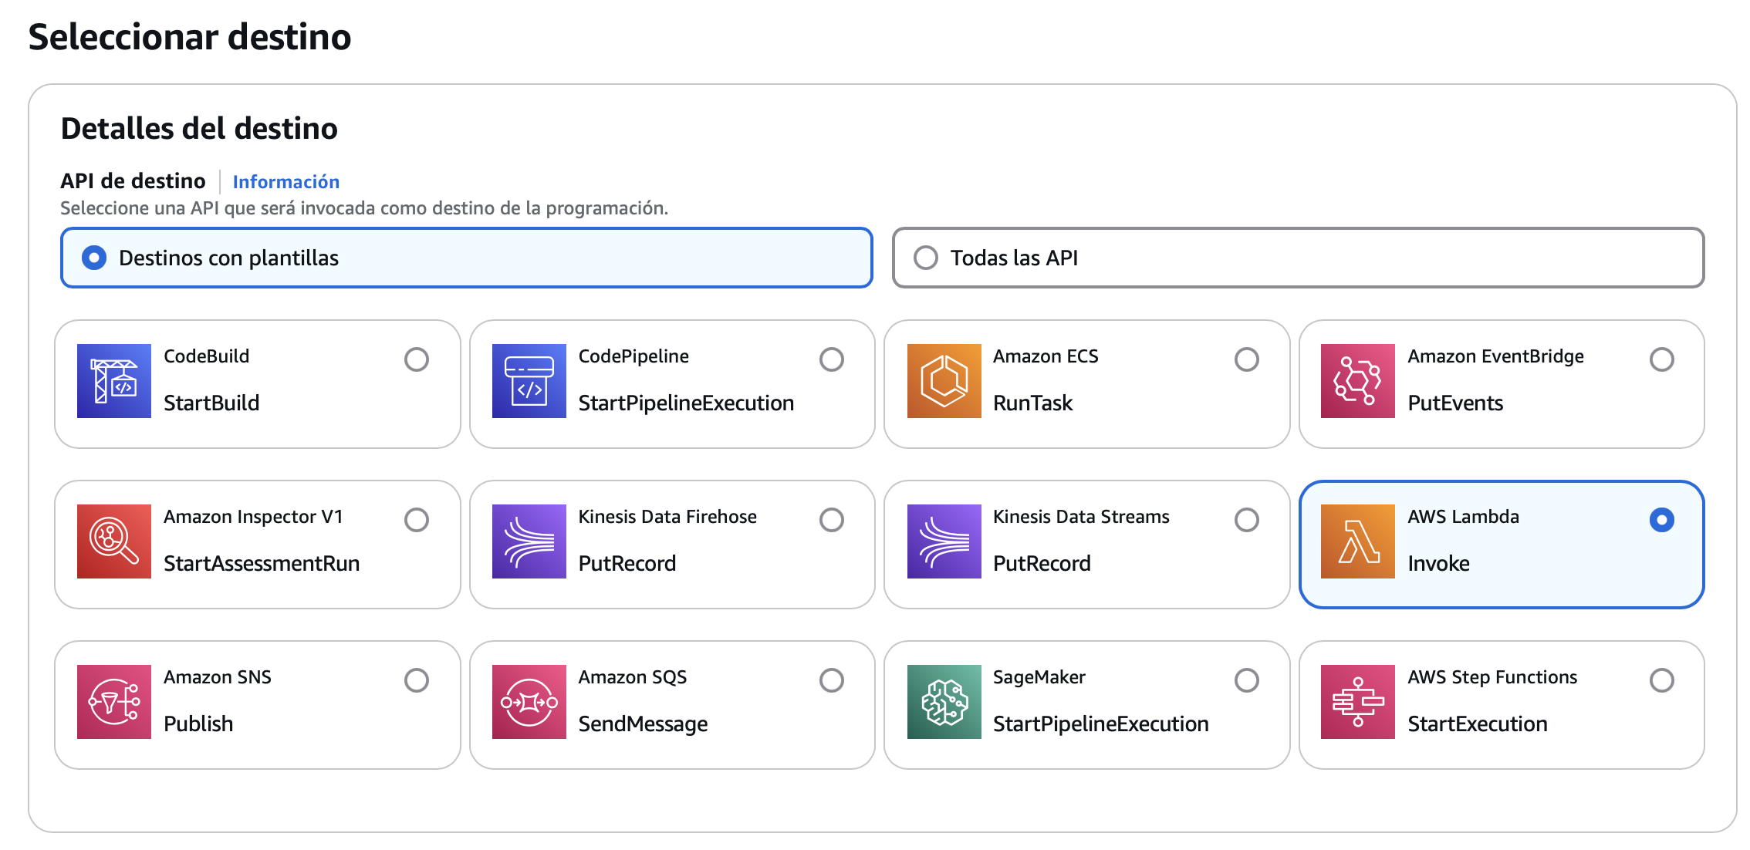Select the SageMaker radio button

(x=1247, y=680)
